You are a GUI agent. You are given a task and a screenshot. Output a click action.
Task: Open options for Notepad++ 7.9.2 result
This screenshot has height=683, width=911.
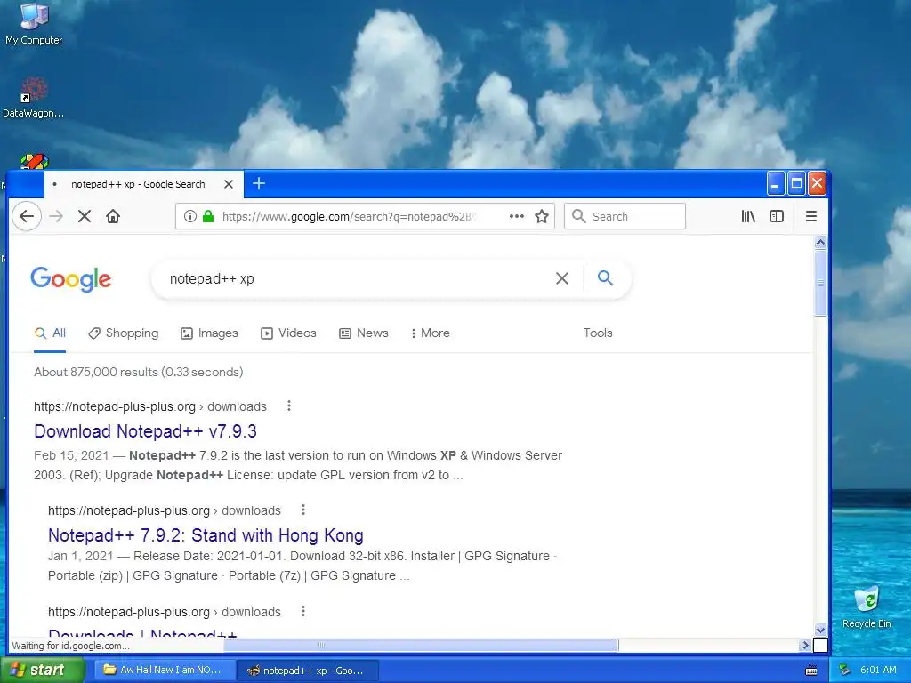pos(302,510)
